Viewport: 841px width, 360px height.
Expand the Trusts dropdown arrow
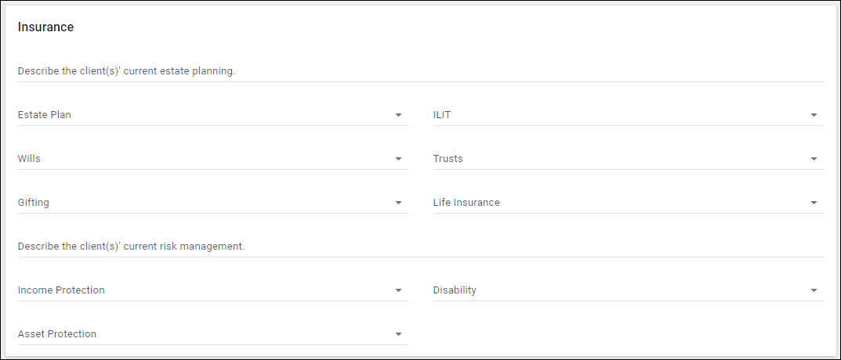[x=814, y=160]
